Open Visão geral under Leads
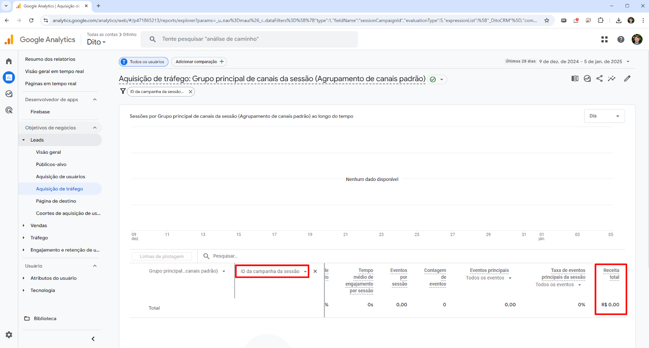The height and width of the screenshot is (348, 649). click(48, 153)
